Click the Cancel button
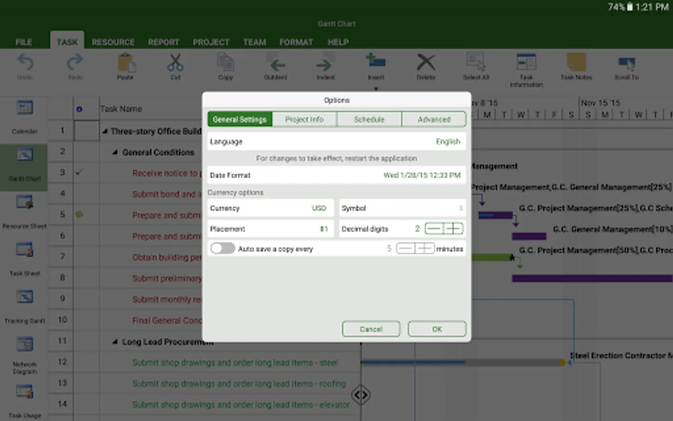The image size is (673, 421). tap(371, 329)
